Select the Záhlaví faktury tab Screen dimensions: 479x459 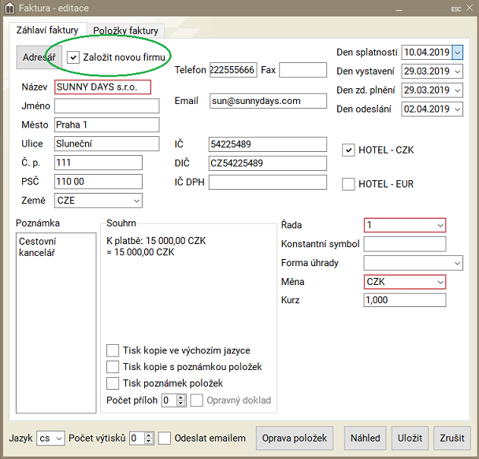pos(47,30)
